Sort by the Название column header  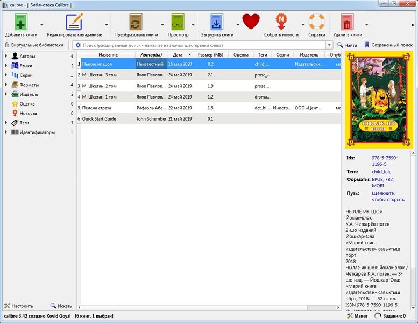(108, 55)
